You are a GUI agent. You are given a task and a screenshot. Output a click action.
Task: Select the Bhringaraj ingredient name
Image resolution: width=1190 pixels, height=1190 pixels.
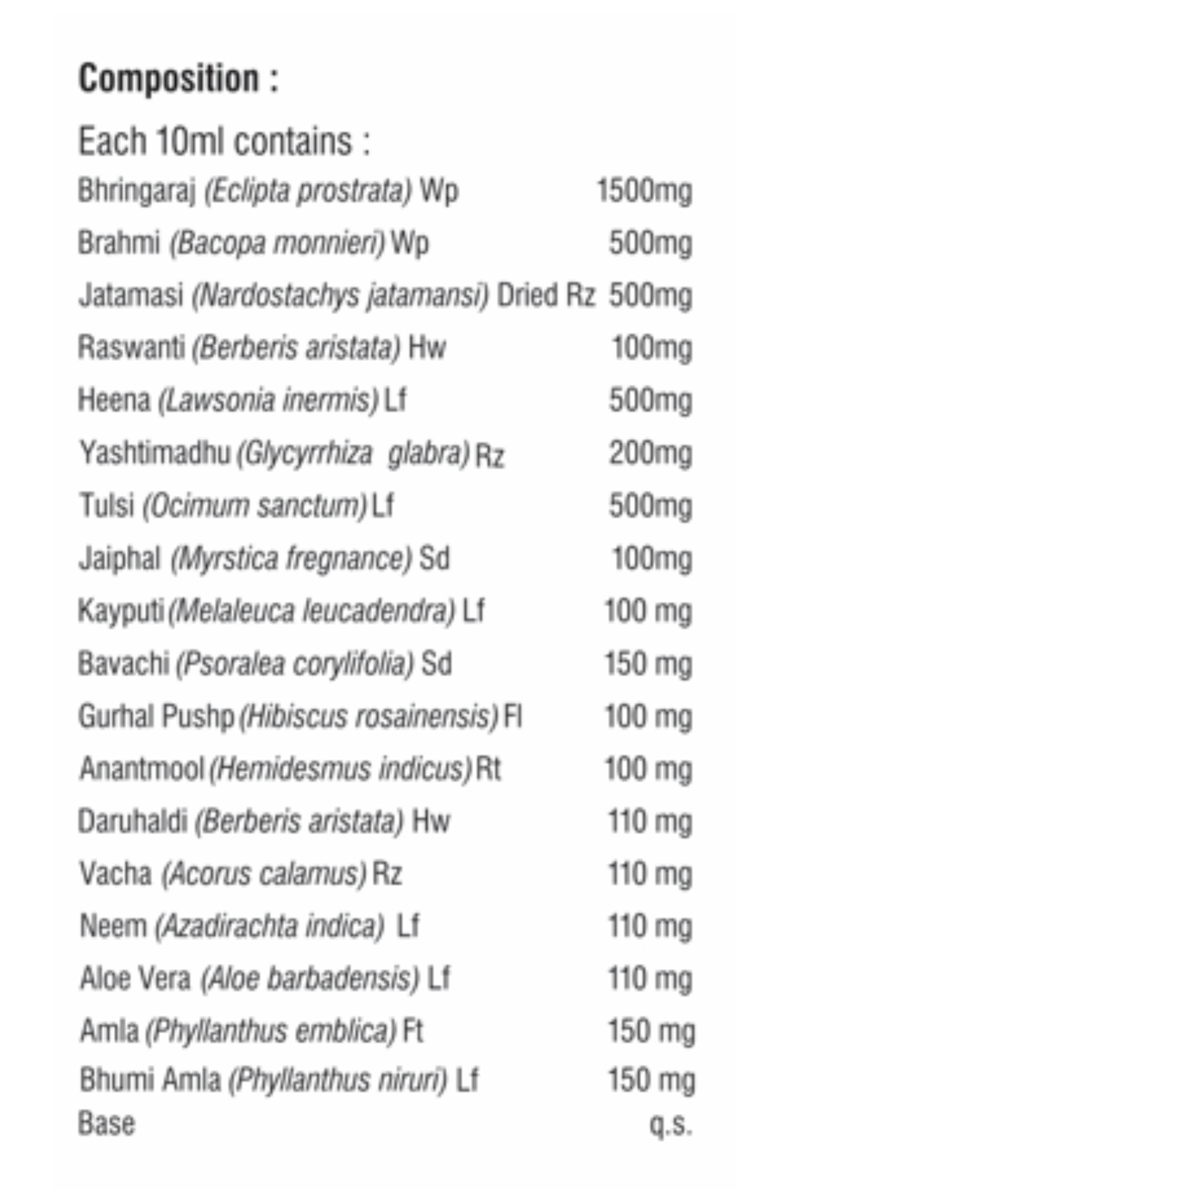[x=136, y=191]
